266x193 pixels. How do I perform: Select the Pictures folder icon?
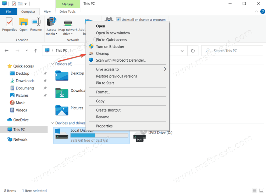click(62, 110)
